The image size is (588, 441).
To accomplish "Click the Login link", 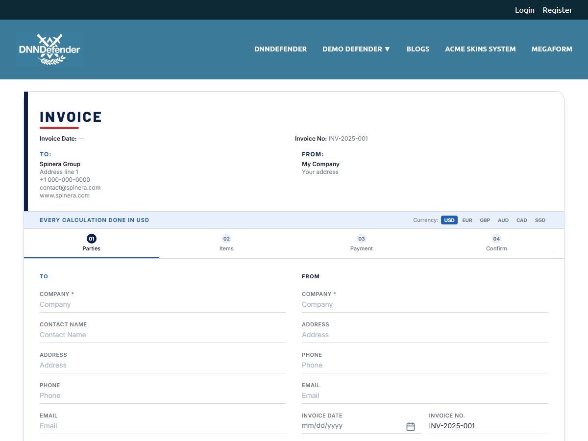I will (525, 10).
